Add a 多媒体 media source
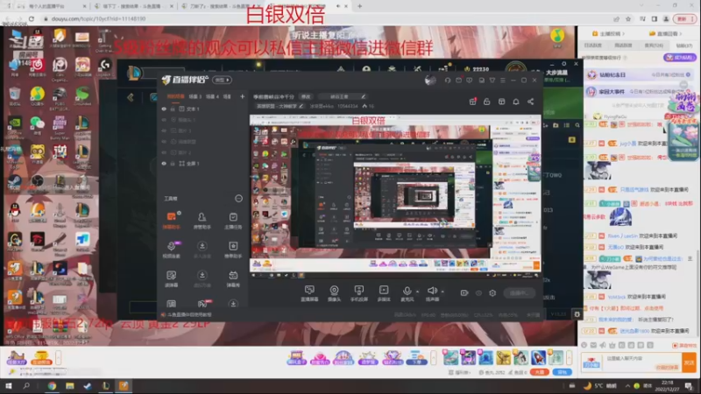The image size is (701, 394). click(x=384, y=293)
